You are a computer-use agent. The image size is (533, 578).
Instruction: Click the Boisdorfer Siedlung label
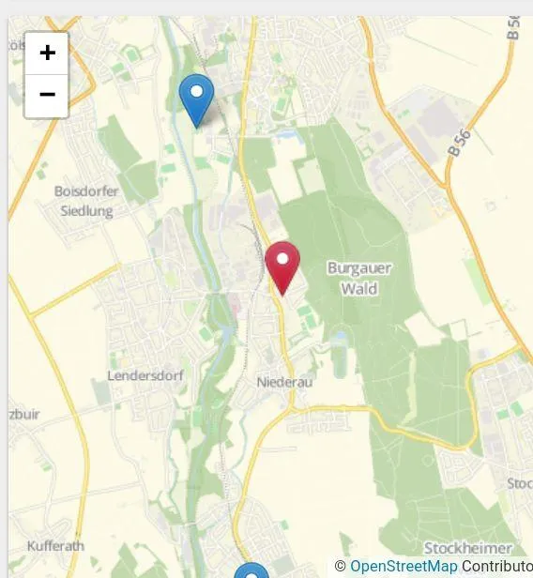point(86,201)
